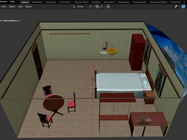The height and width of the screenshot is (140, 187).
Task: Toggle the show gizmo button
Action: click(183, 7)
